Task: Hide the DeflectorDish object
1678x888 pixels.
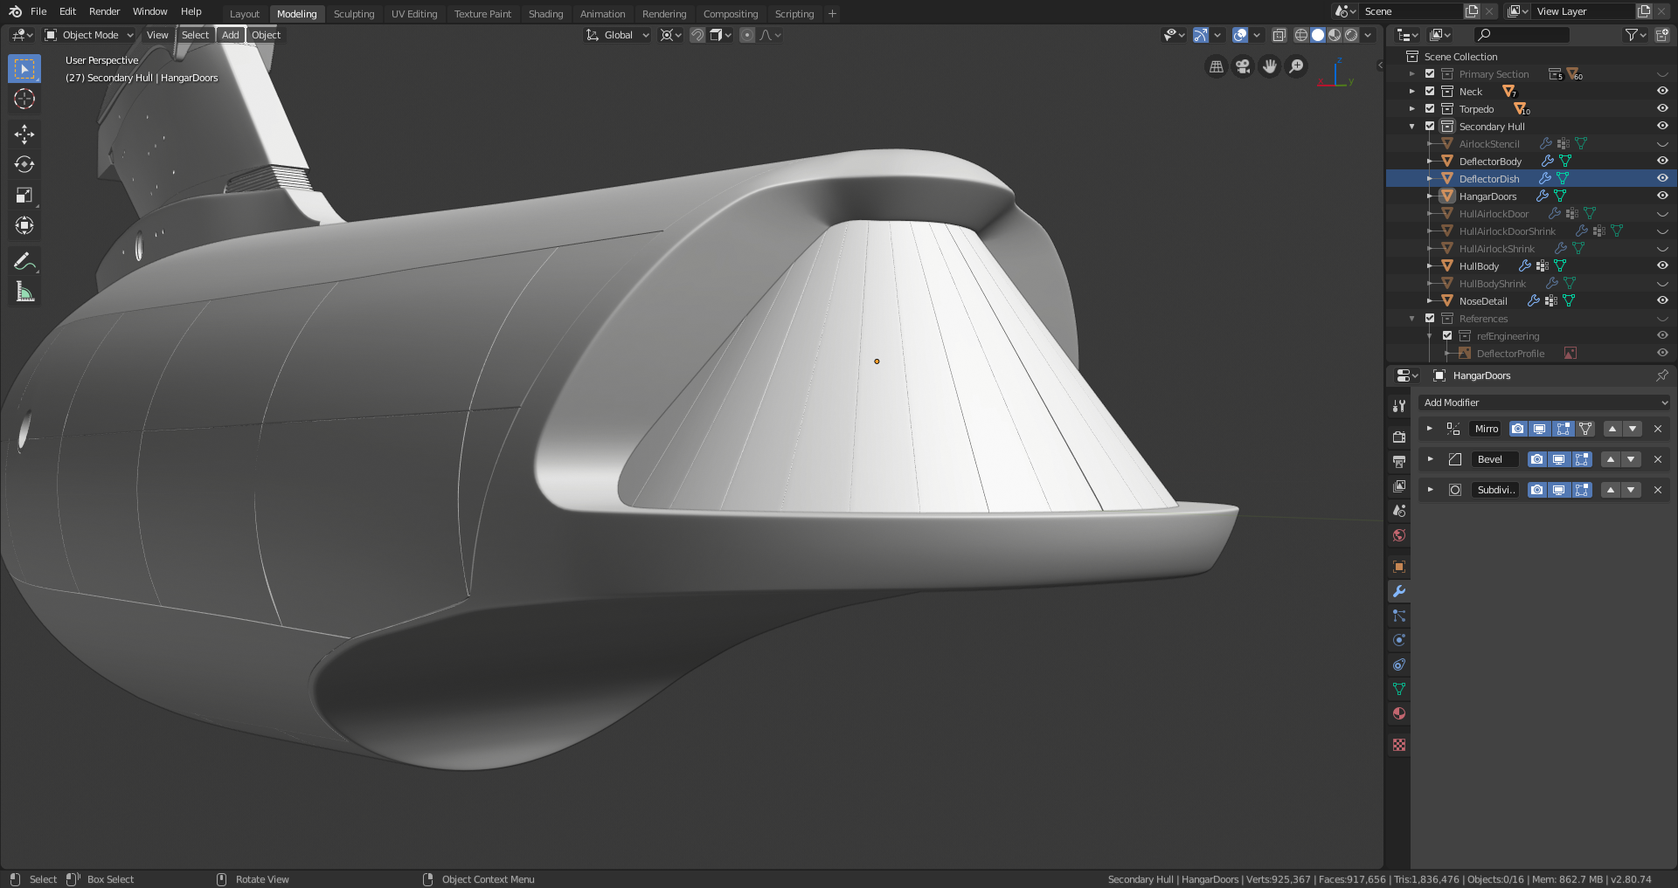Action: [1662, 178]
